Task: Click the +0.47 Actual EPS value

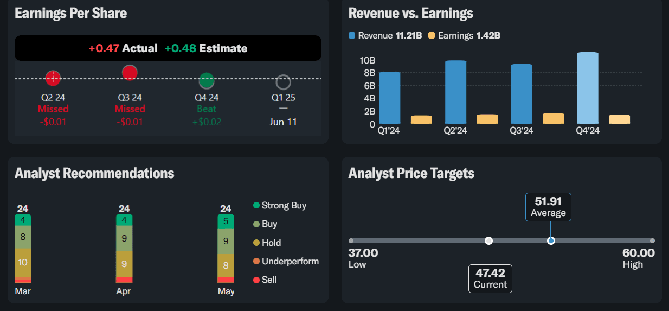Action: point(104,48)
